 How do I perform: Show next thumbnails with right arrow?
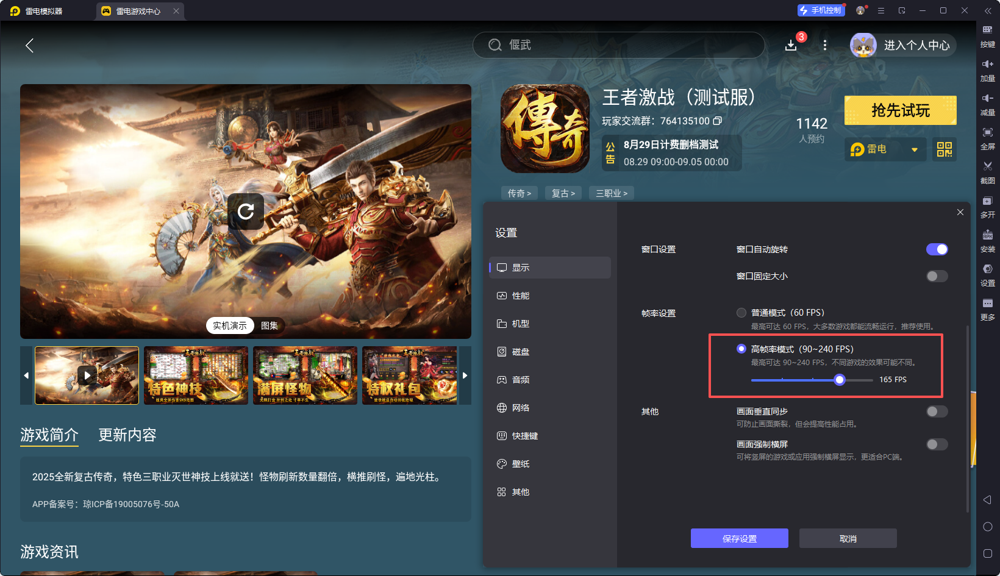click(465, 375)
